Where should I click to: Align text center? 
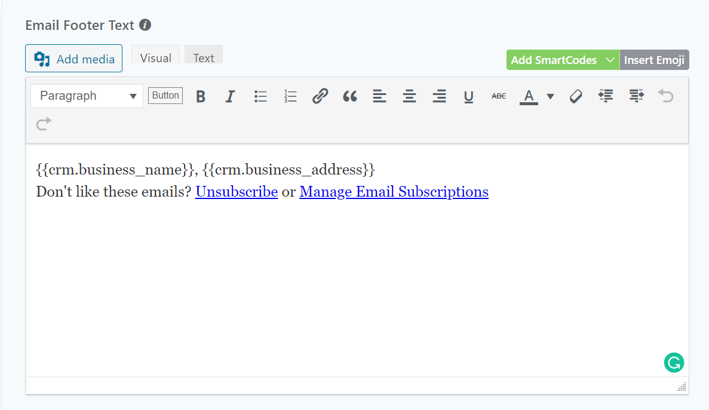[x=409, y=96]
